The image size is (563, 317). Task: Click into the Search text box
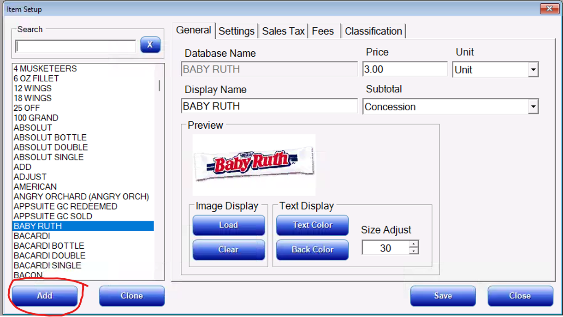(76, 46)
